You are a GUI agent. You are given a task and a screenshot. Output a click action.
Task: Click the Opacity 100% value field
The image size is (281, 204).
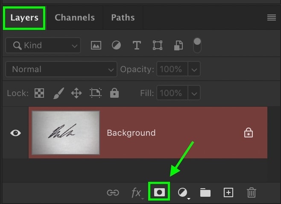pyautogui.click(x=172, y=69)
